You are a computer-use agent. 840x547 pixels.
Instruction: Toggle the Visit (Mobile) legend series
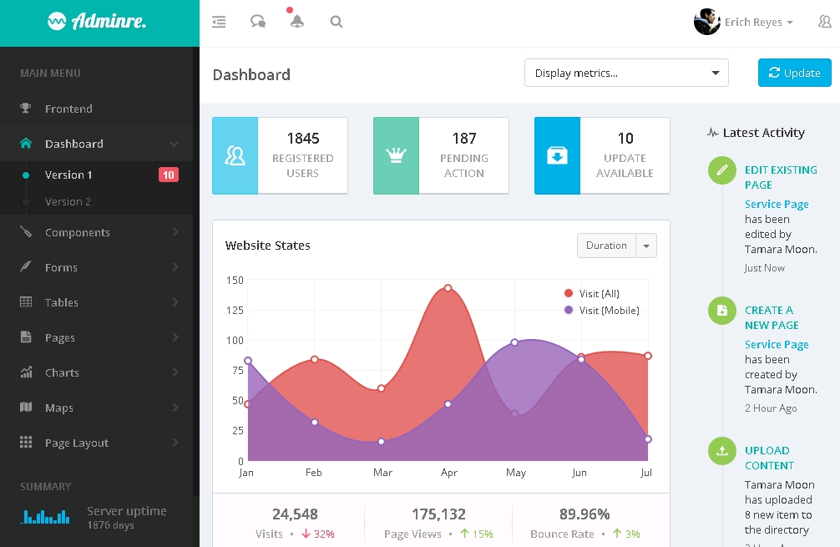pyautogui.click(x=608, y=311)
